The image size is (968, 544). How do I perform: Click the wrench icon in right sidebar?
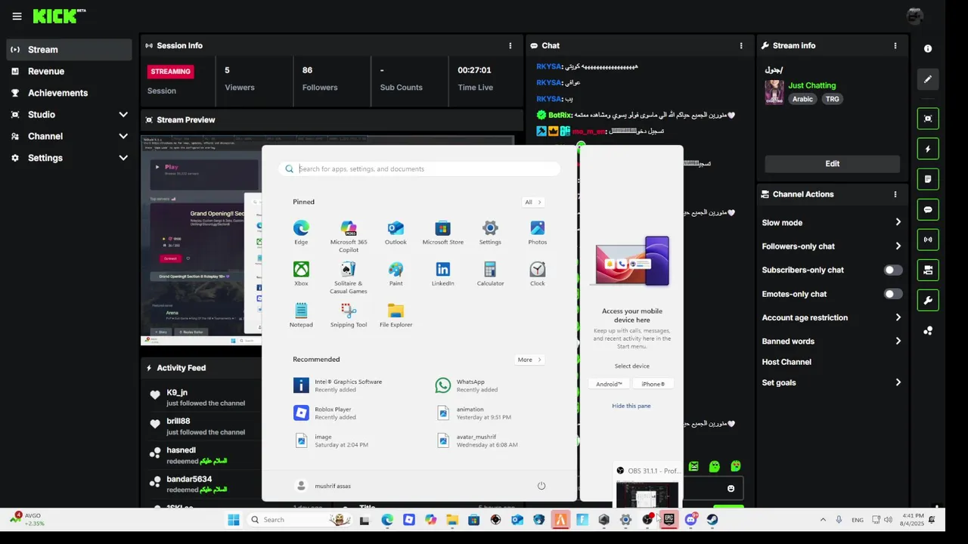point(928,300)
